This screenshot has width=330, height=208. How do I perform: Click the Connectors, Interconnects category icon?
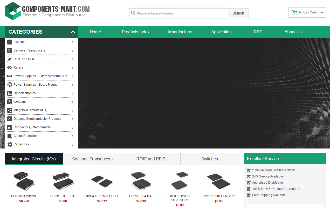10,127
